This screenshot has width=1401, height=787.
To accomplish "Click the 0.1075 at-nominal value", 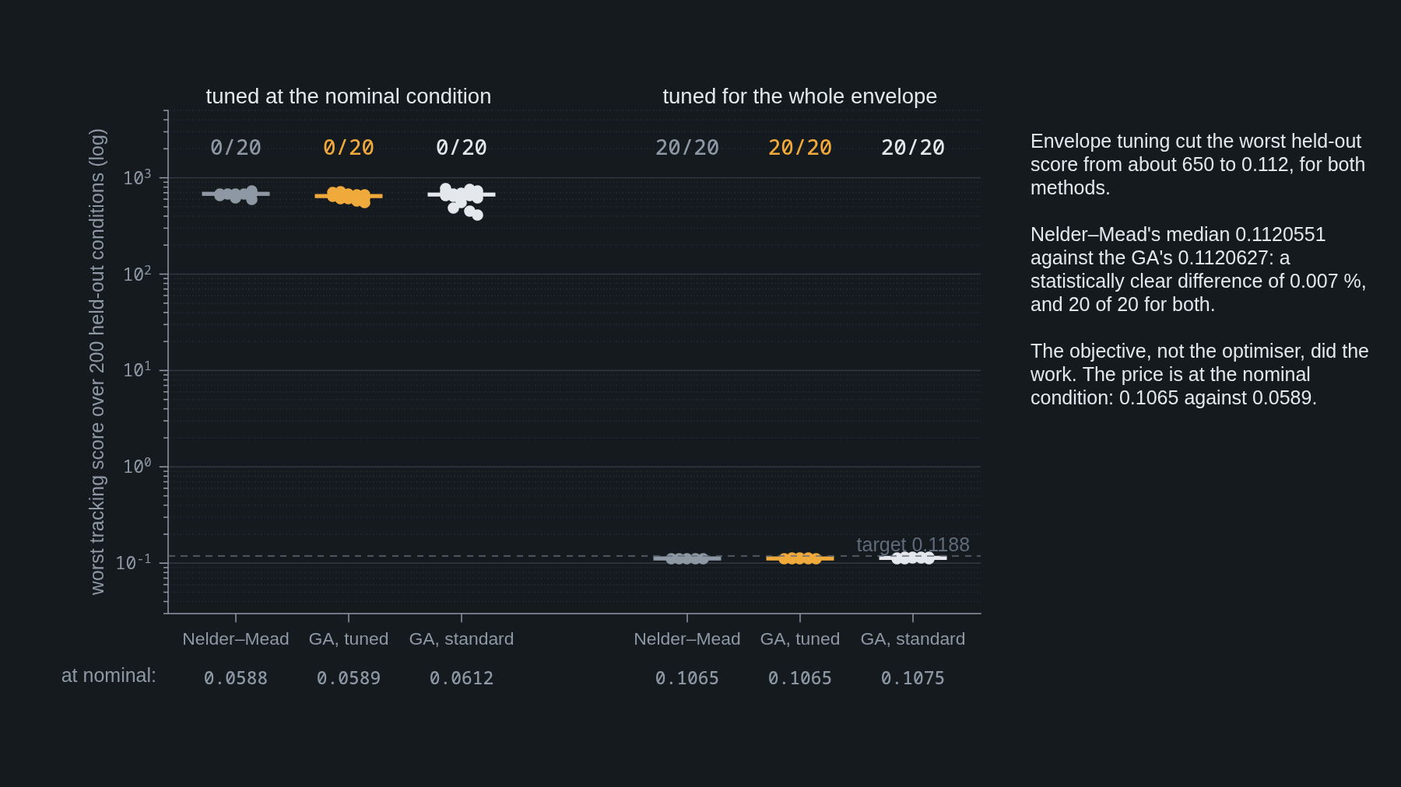I will (913, 678).
